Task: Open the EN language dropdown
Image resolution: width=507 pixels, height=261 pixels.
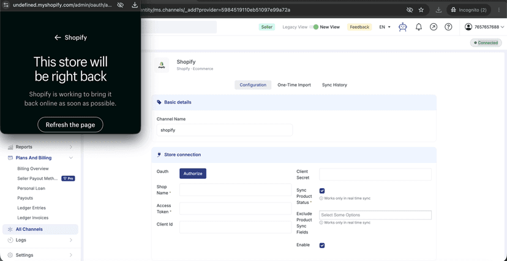Action: pyautogui.click(x=385, y=27)
